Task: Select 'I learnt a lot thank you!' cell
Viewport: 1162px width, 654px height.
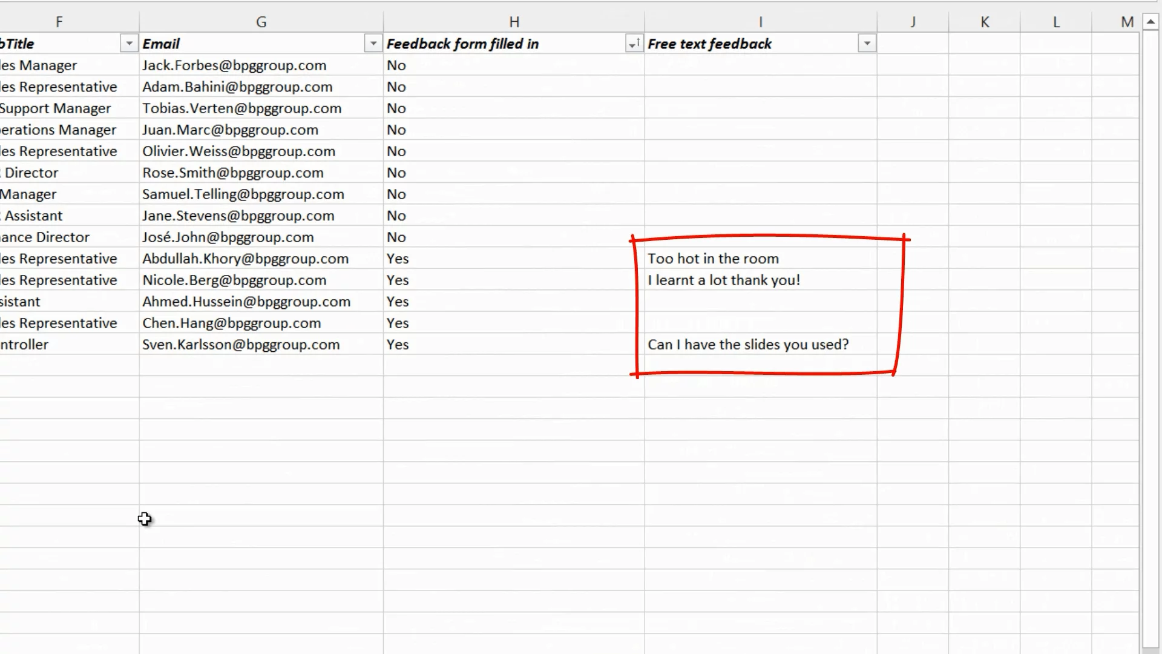Action: point(724,280)
